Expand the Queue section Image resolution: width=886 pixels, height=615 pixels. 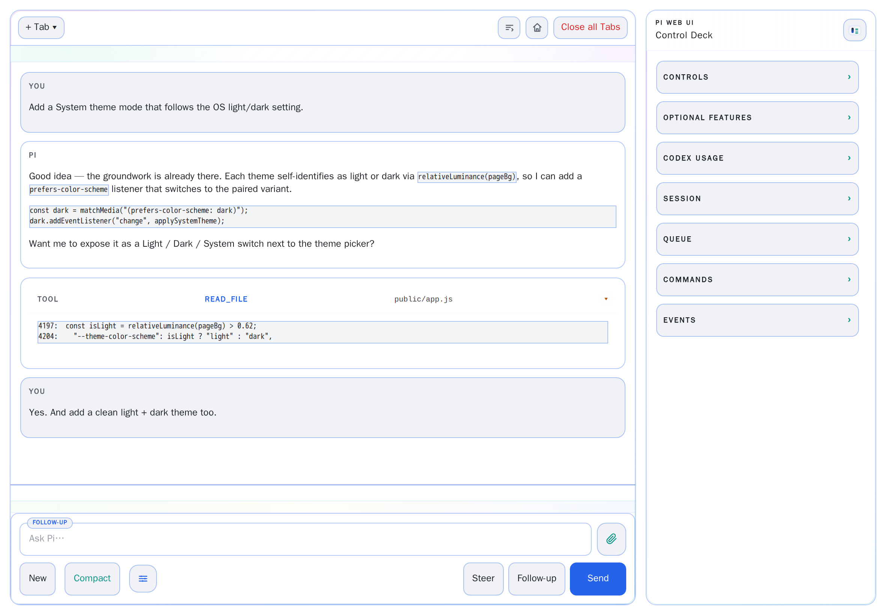click(757, 239)
